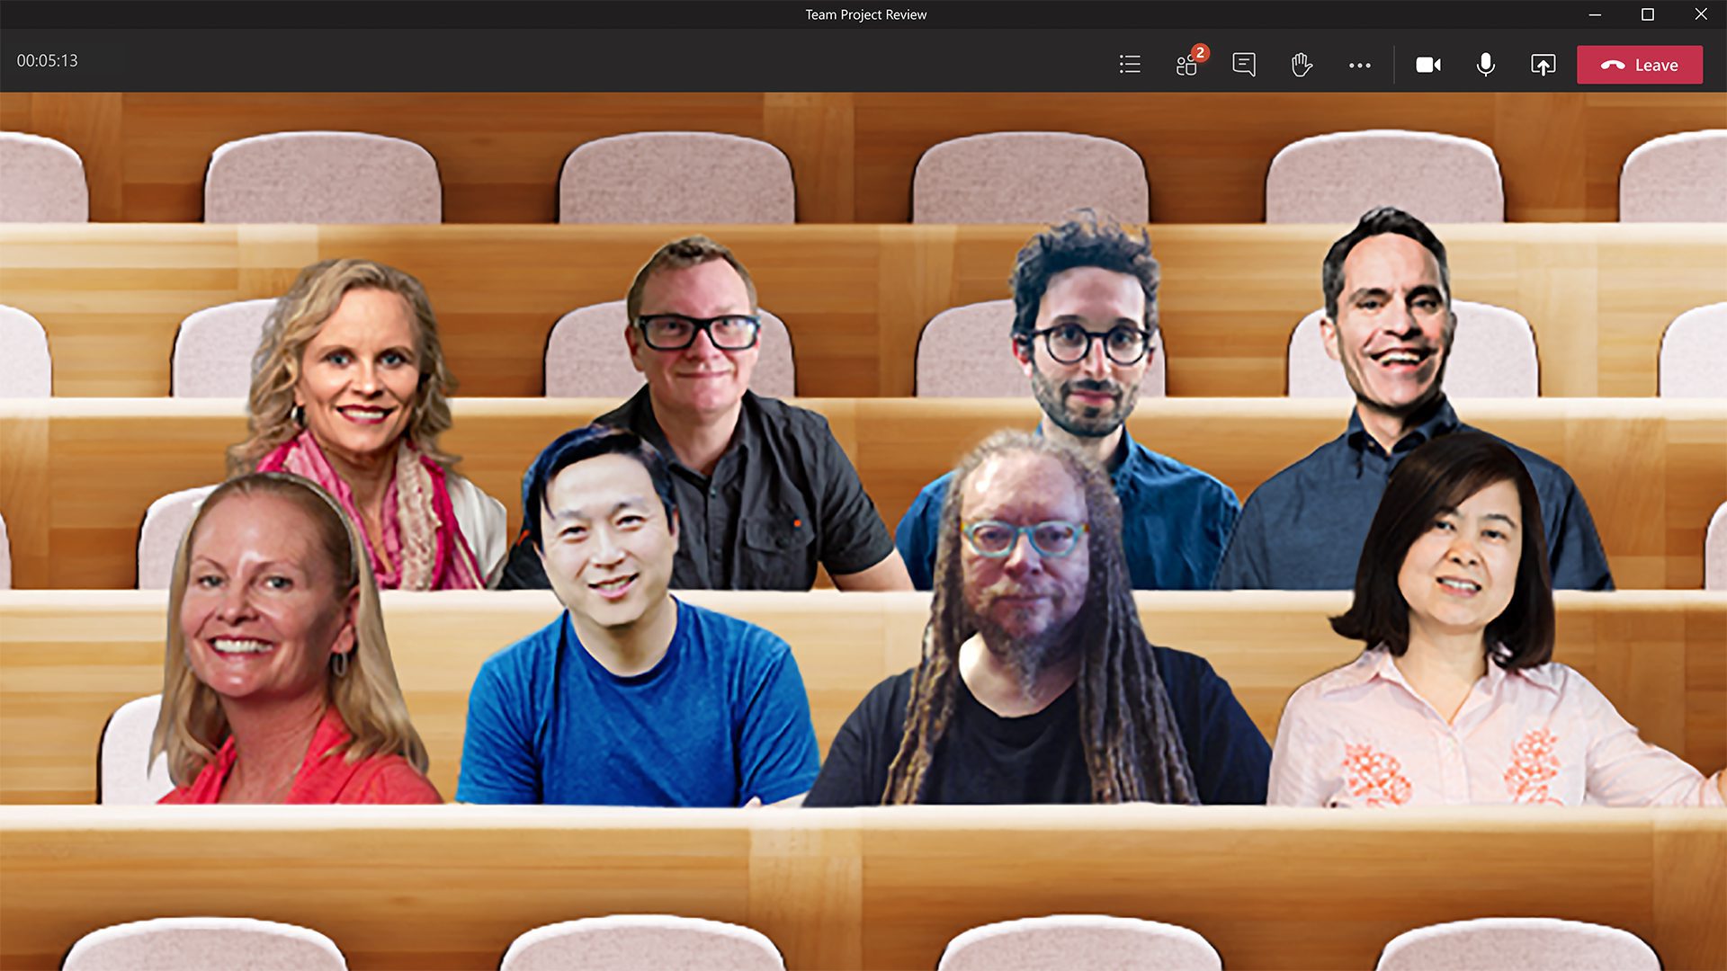The height and width of the screenshot is (971, 1727).
Task: Show participants panel with badge 2
Action: tap(1187, 65)
